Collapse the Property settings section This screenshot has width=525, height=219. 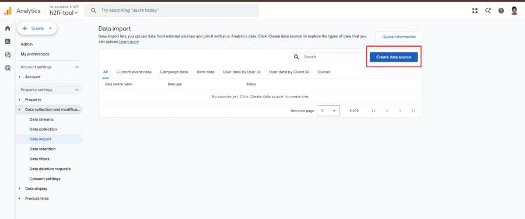point(76,90)
